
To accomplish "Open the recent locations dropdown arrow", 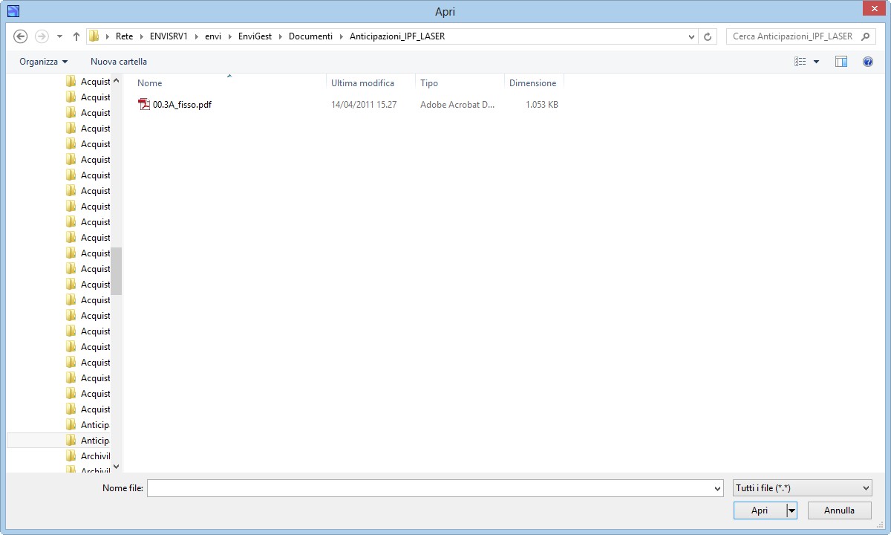I will click(x=59, y=36).
